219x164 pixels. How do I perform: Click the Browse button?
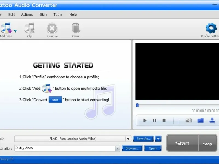[x=132, y=148]
